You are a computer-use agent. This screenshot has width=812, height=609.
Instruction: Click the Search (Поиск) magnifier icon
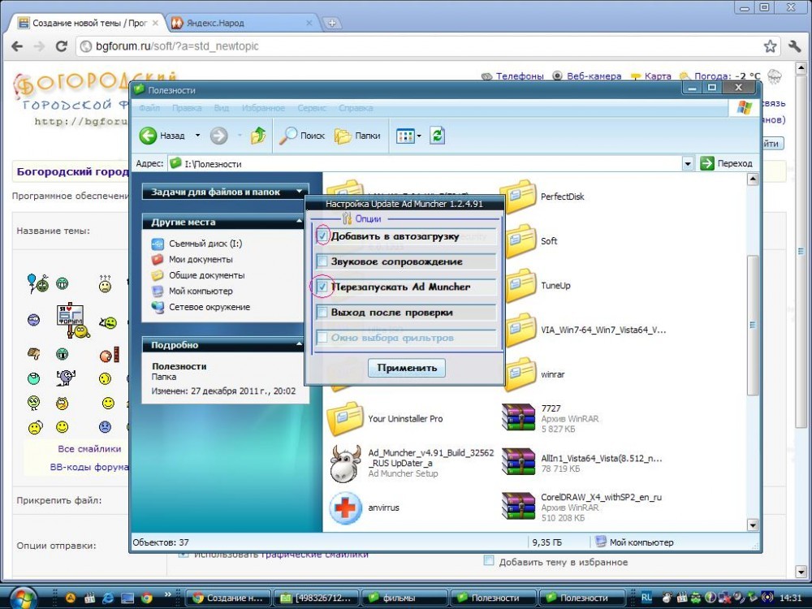coord(288,136)
